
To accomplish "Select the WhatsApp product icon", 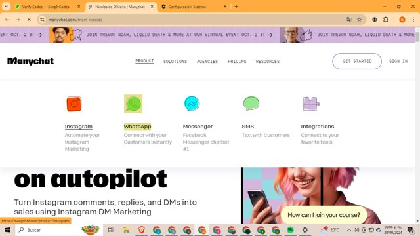I will click(133, 104).
